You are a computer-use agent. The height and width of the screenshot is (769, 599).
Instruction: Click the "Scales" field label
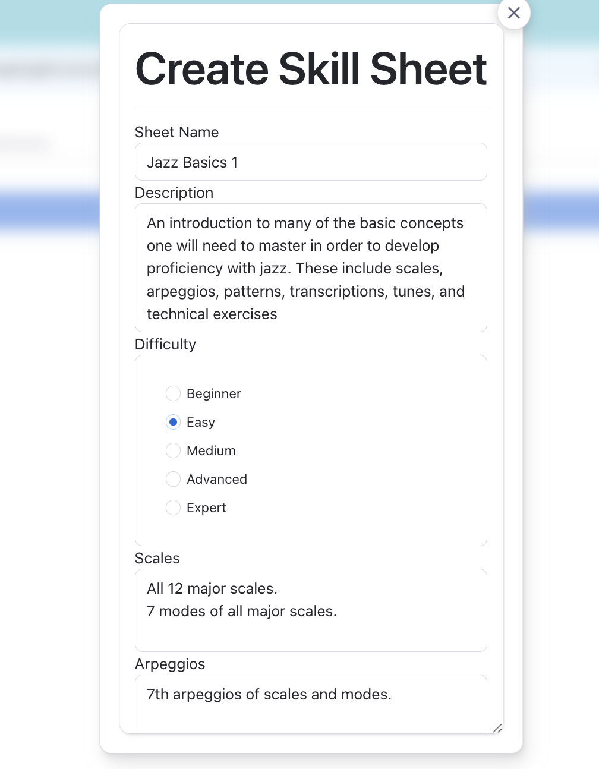(157, 558)
